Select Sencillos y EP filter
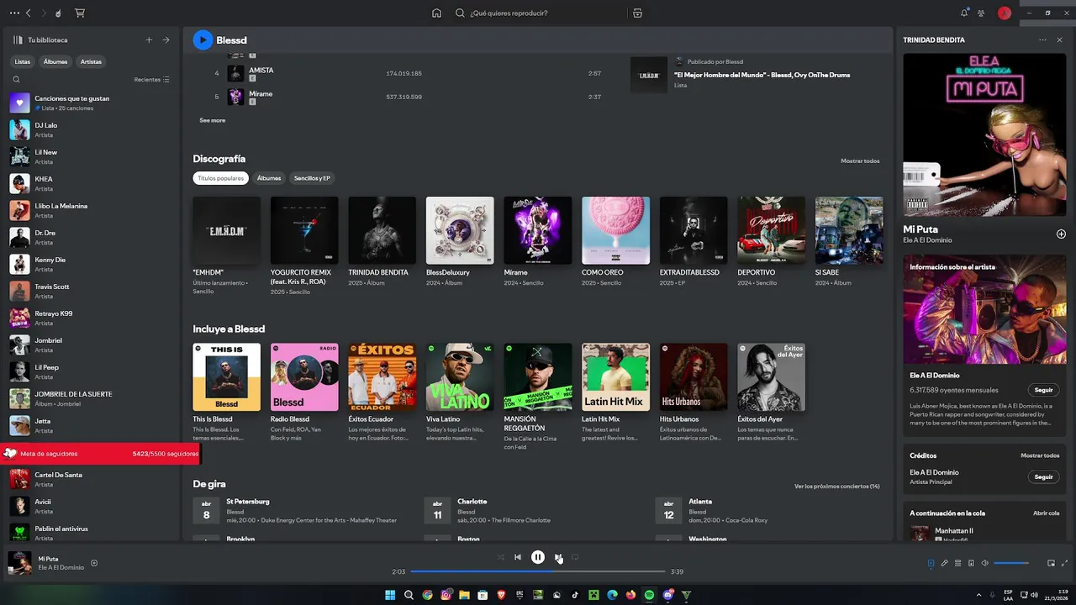This screenshot has width=1076, height=605. [x=312, y=178]
